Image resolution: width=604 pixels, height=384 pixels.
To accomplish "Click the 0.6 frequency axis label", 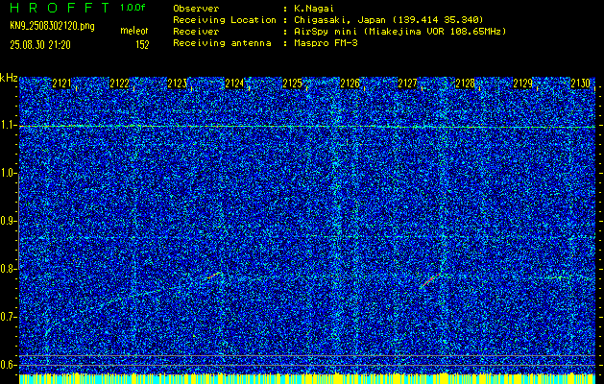I will point(8,365).
